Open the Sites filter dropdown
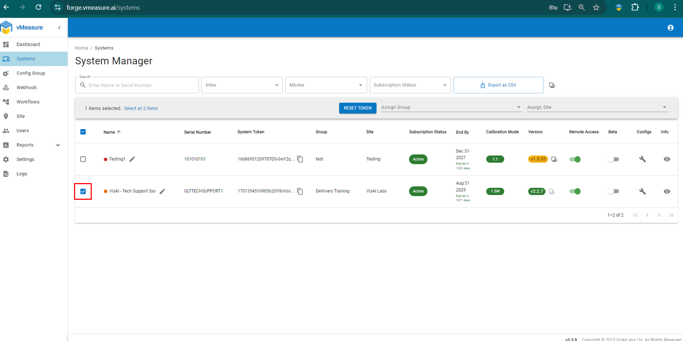This screenshot has height=341, width=683. pos(241,85)
